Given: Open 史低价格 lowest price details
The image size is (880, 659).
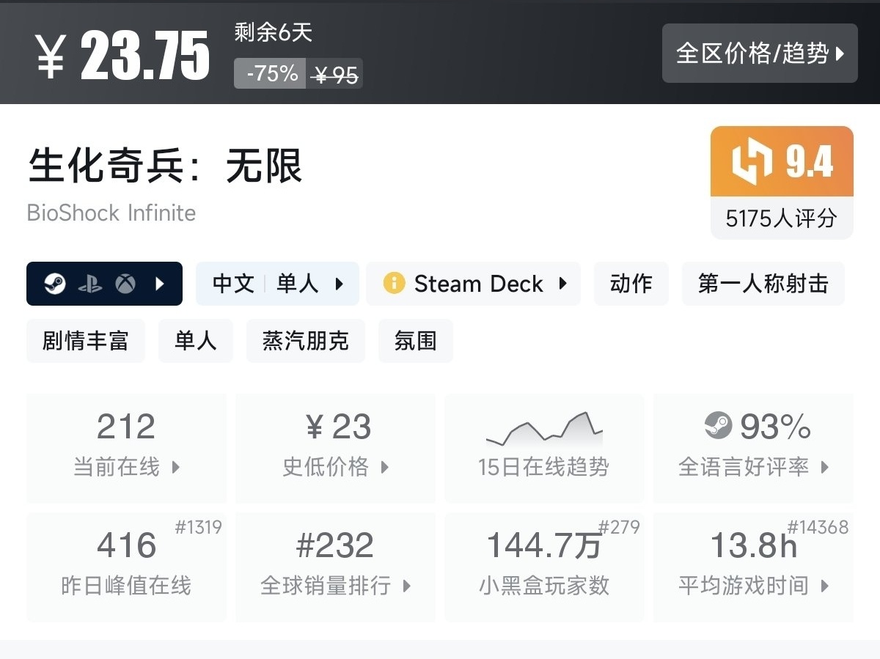Looking at the screenshot, I should [335, 447].
